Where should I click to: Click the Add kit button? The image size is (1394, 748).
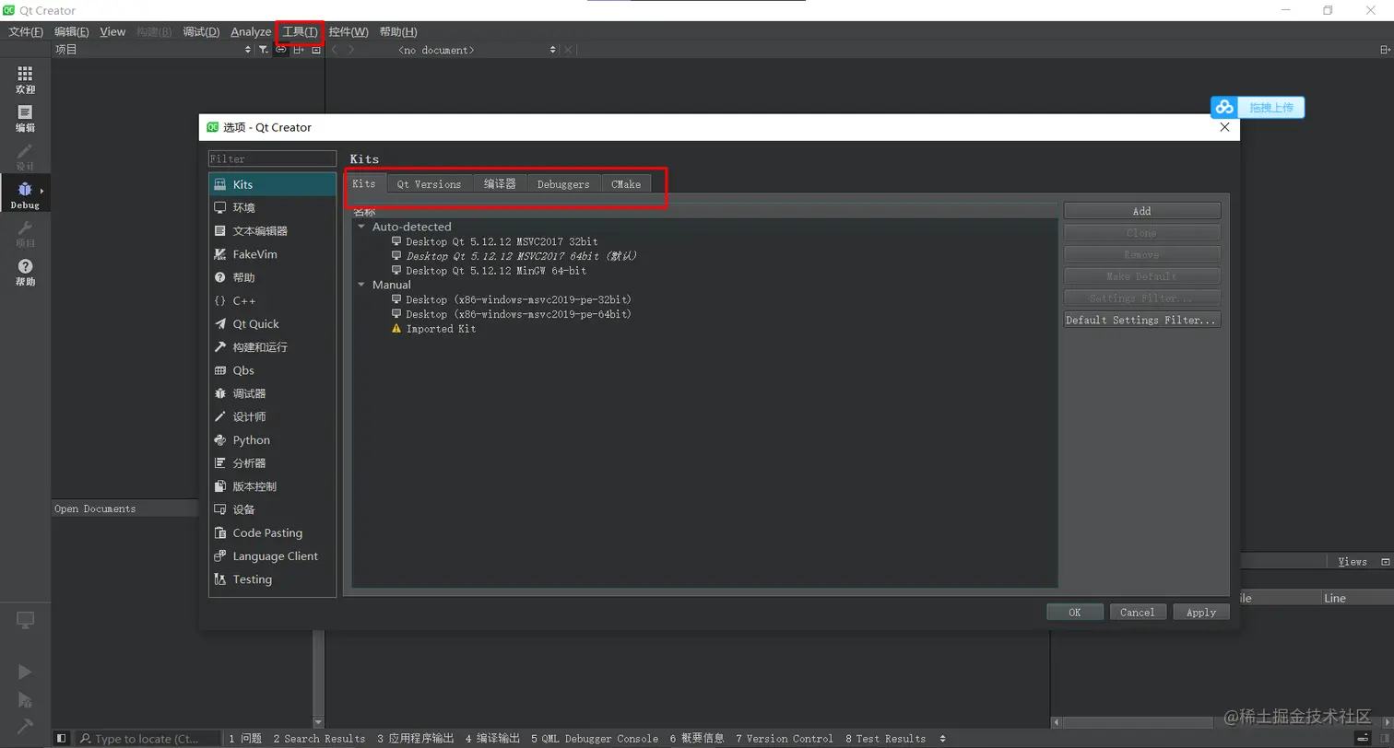[x=1142, y=211]
